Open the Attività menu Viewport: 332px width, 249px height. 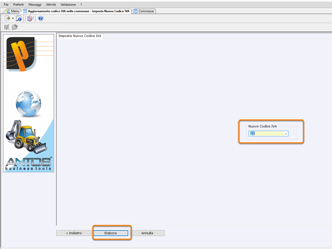pos(51,5)
